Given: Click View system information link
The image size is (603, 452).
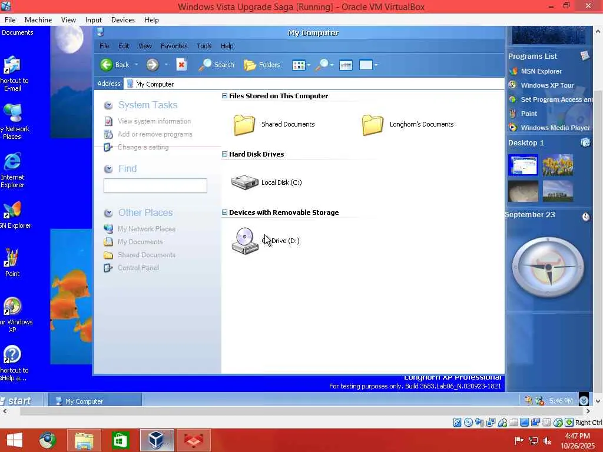Looking at the screenshot, I should point(154,121).
